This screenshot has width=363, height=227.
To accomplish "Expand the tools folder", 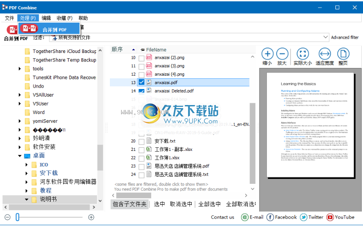I will pos(20,69).
